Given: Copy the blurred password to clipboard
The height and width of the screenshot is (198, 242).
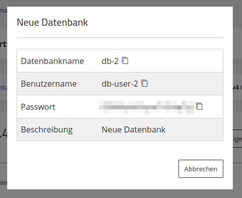Looking at the screenshot, I should 199,106.
